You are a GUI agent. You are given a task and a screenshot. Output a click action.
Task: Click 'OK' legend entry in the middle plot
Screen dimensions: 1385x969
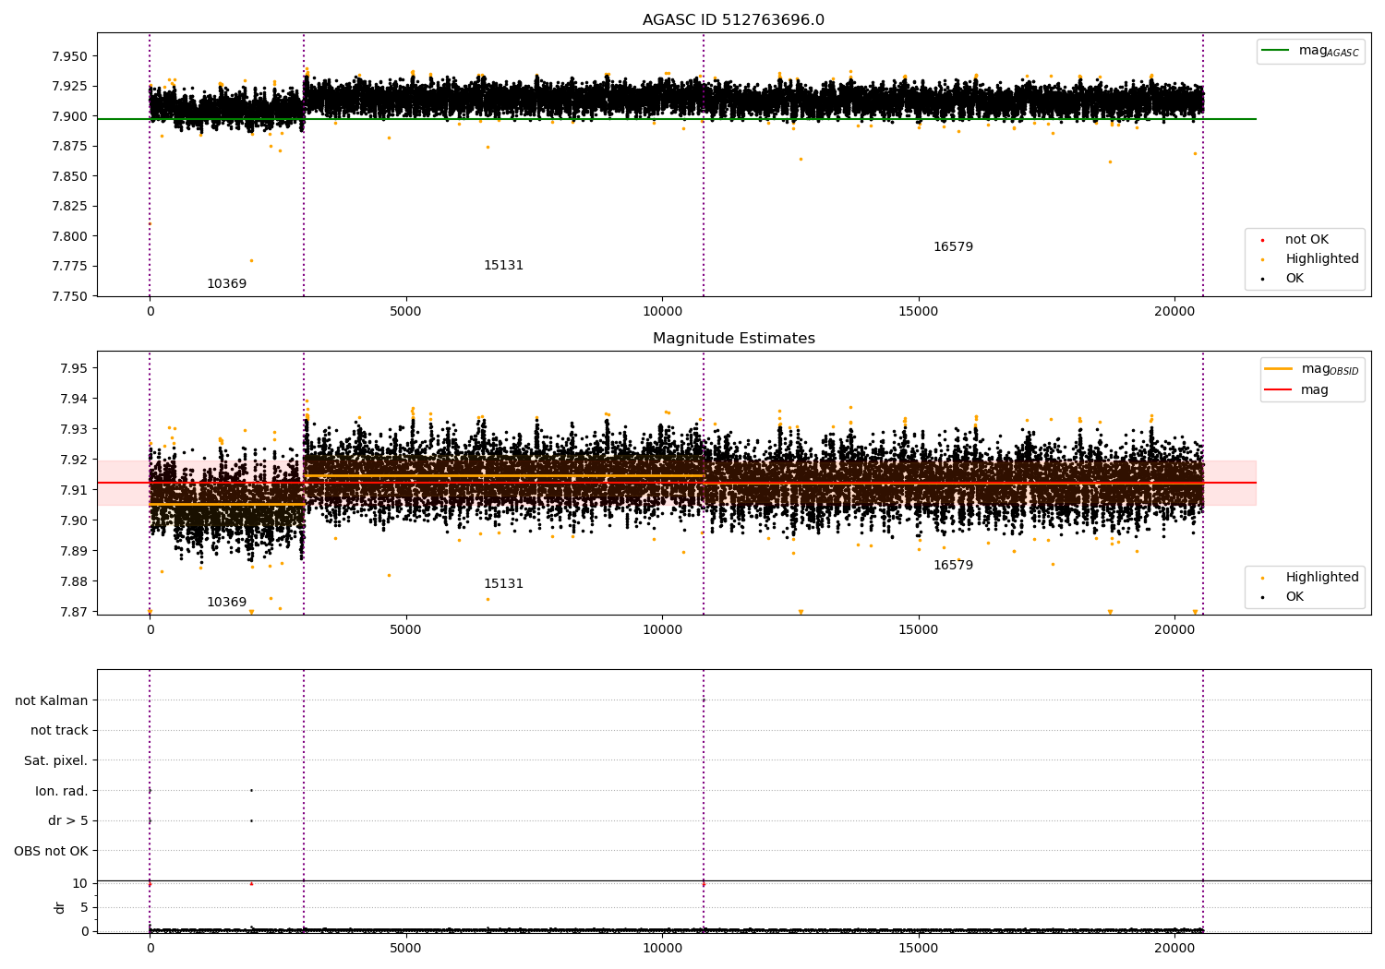1294,597
